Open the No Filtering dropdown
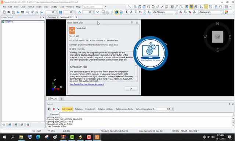The image size is (235, 141). 176,12
